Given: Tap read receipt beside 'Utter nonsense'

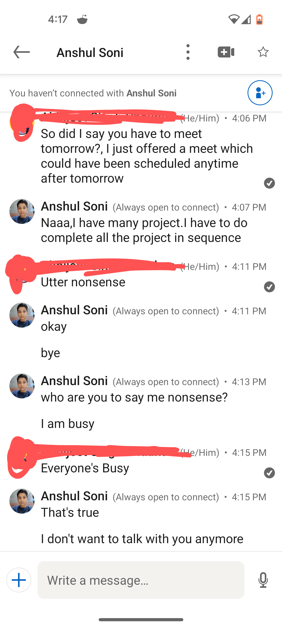Looking at the screenshot, I should [269, 287].
